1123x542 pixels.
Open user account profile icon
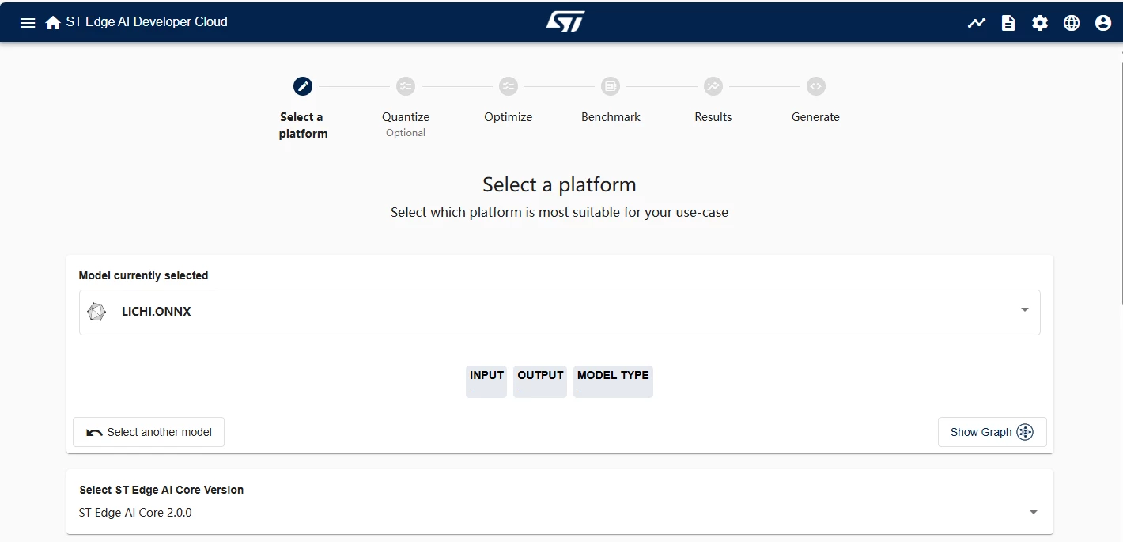(1103, 23)
